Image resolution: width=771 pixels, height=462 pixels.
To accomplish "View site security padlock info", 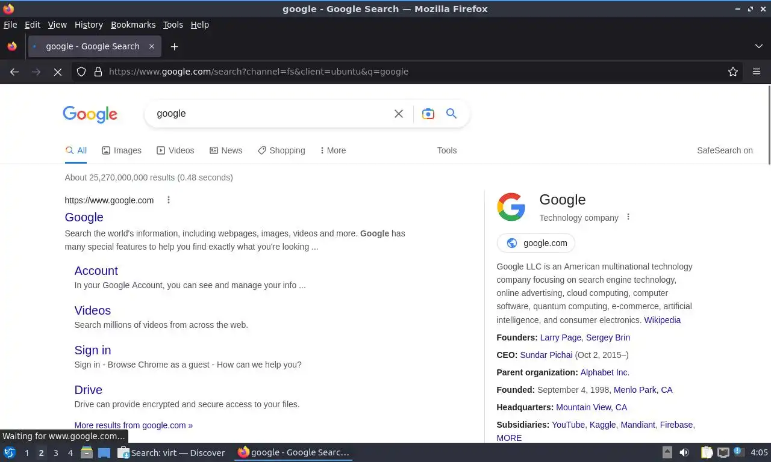I will (98, 72).
